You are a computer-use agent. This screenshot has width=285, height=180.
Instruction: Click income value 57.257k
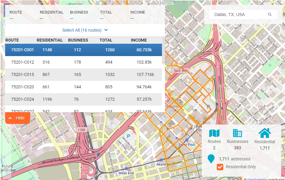click(144, 99)
